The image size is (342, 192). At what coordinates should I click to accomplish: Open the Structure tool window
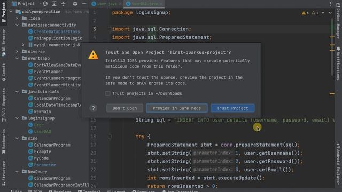tap(4, 173)
